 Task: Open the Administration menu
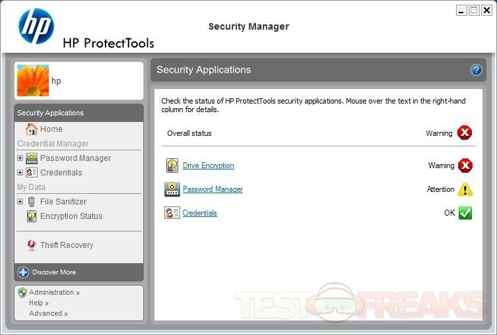(x=54, y=292)
